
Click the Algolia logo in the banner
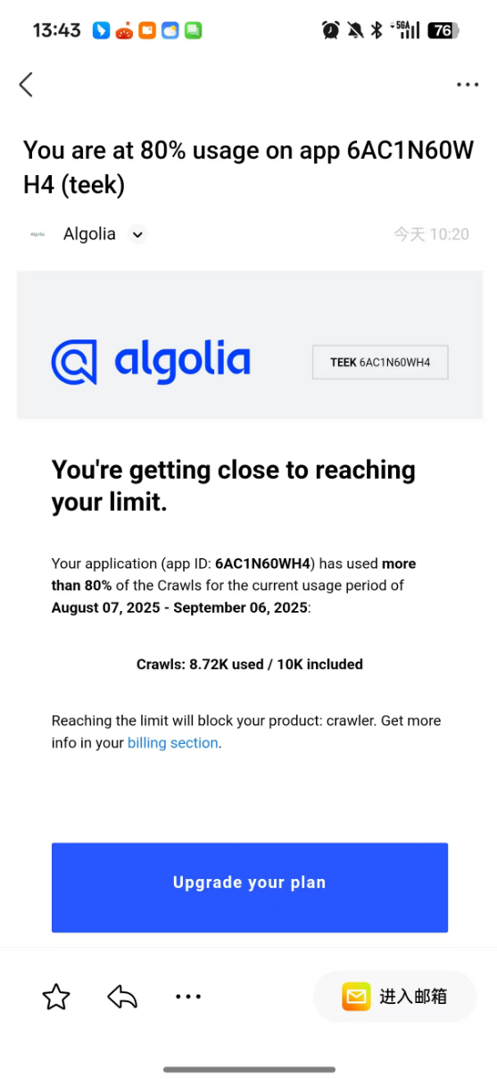(151, 362)
